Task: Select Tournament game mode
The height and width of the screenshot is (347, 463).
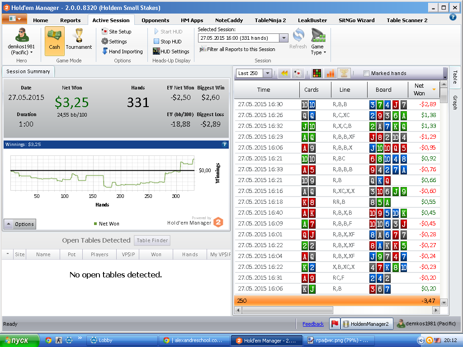Action: [79, 39]
